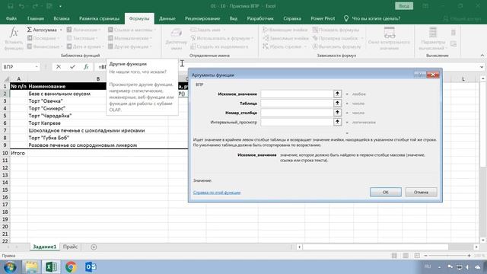Switch to Page Layout view in status bar
Image resolution: width=487 pixels, height=274 pixels.
(x=406, y=256)
